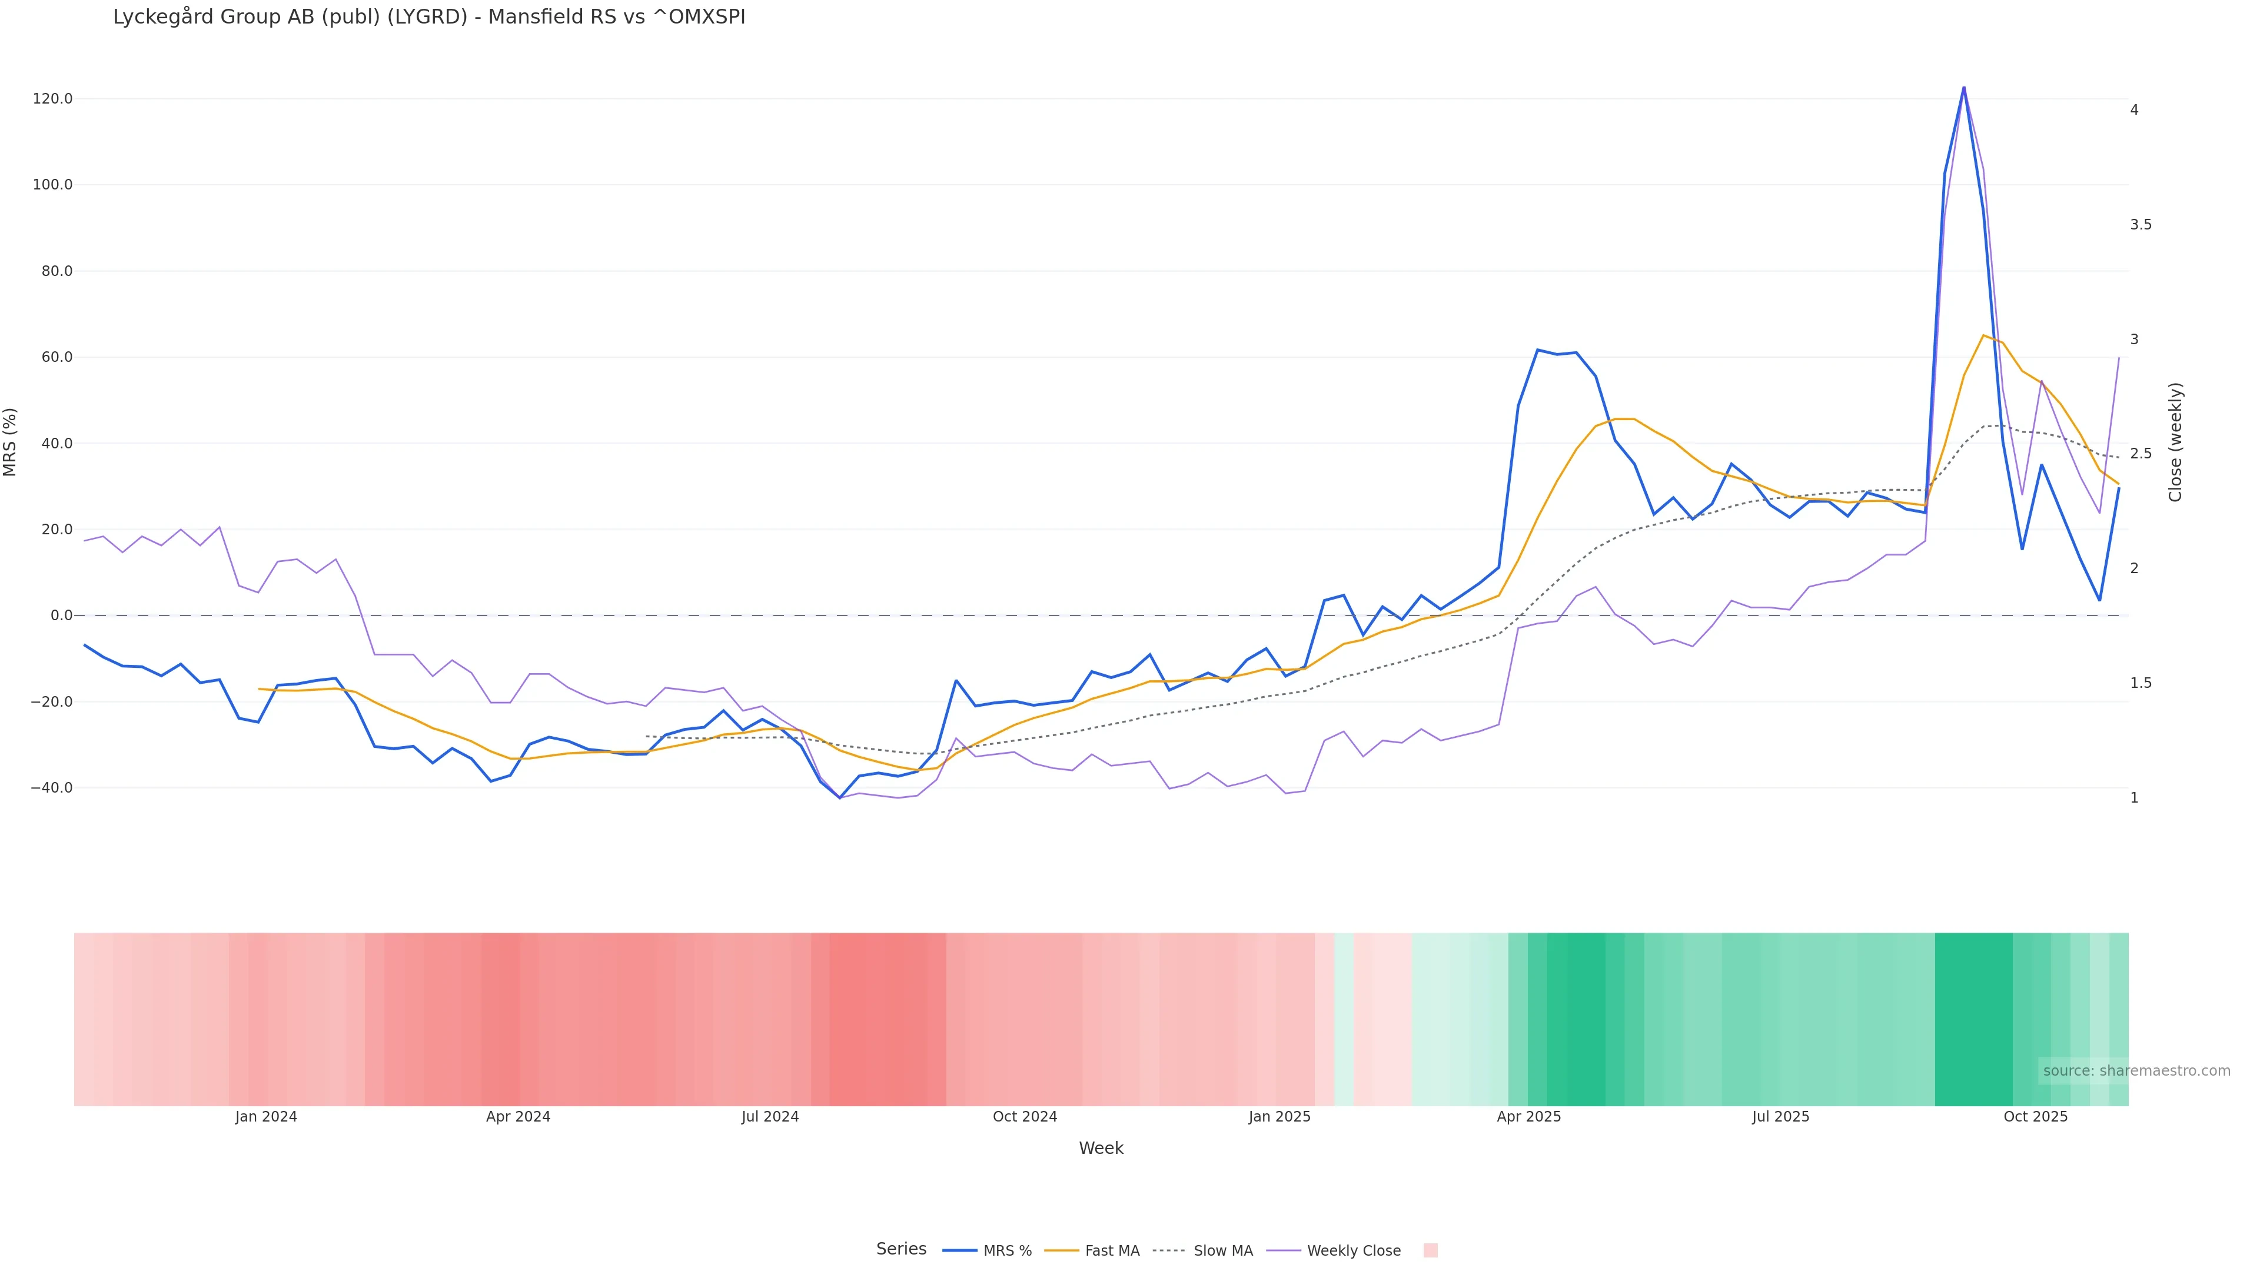Screen dimensions: 2260x1271
Task: Click the Apr 2025 x-axis label
Action: (x=1528, y=1117)
